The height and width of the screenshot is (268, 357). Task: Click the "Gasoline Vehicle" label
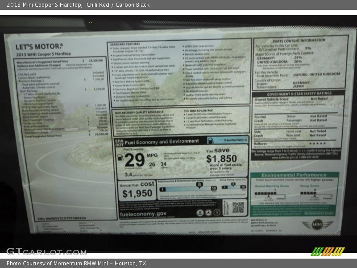point(236,140)
